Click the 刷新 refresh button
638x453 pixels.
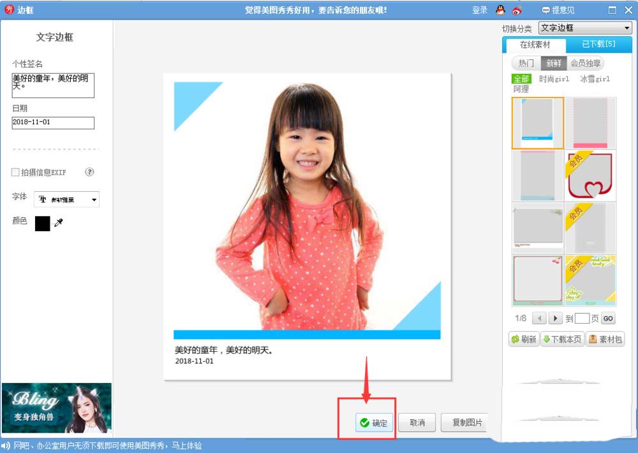[x=523, y=340]
